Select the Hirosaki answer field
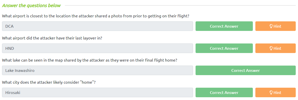Viewport: 298px width, 100px height. click(x=97, y=93)
